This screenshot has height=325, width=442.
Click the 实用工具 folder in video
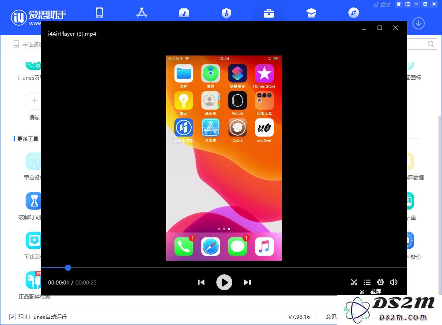click(x=264, y=100)
